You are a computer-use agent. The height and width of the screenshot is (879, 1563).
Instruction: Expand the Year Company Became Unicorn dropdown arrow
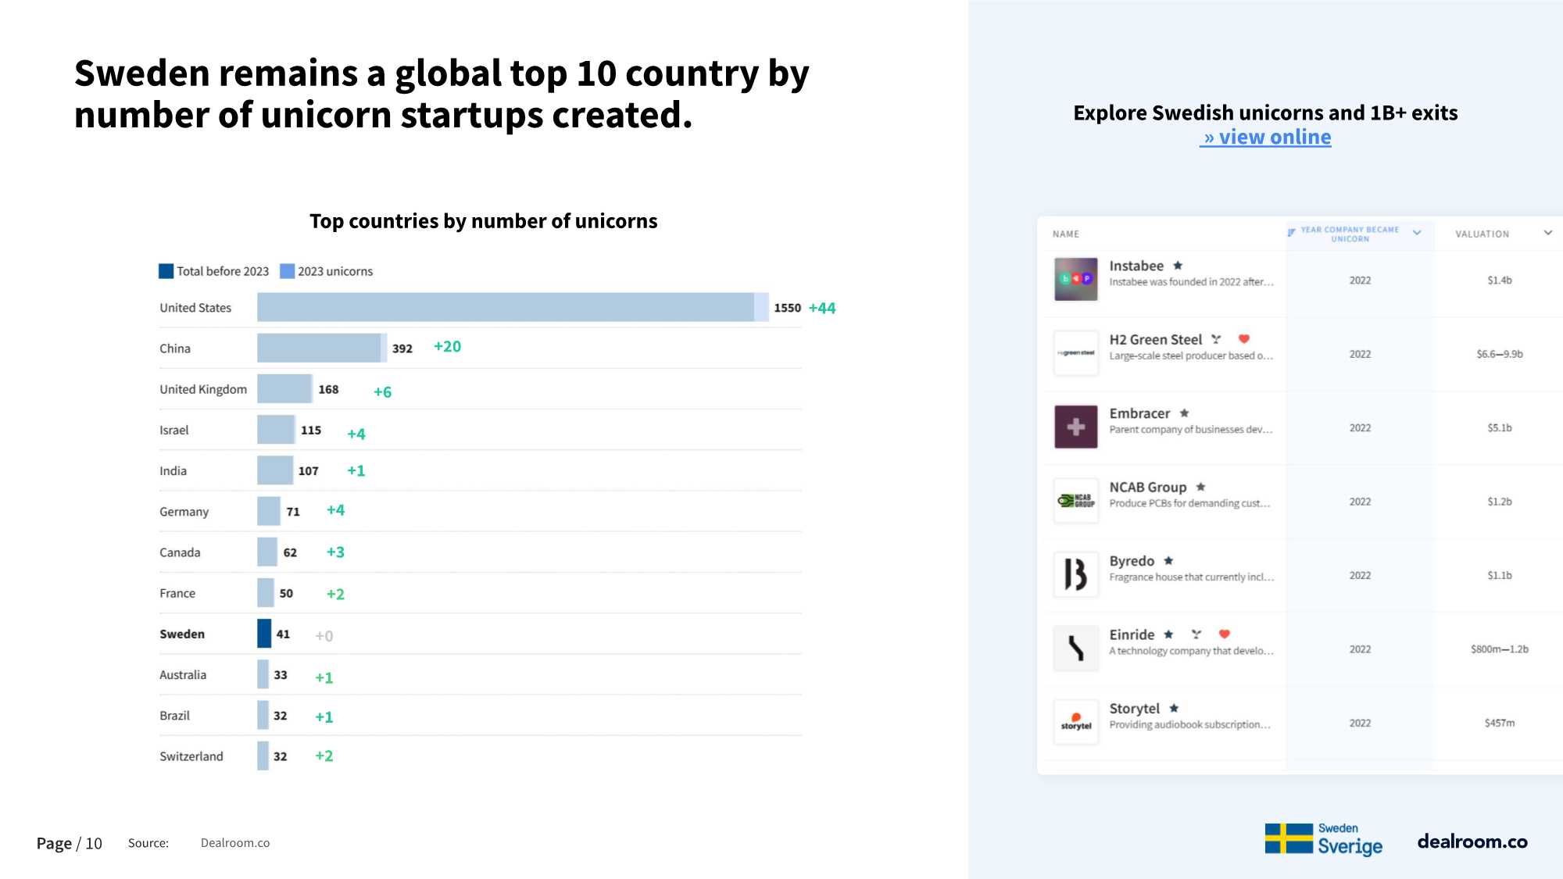tap(1417, 233)
